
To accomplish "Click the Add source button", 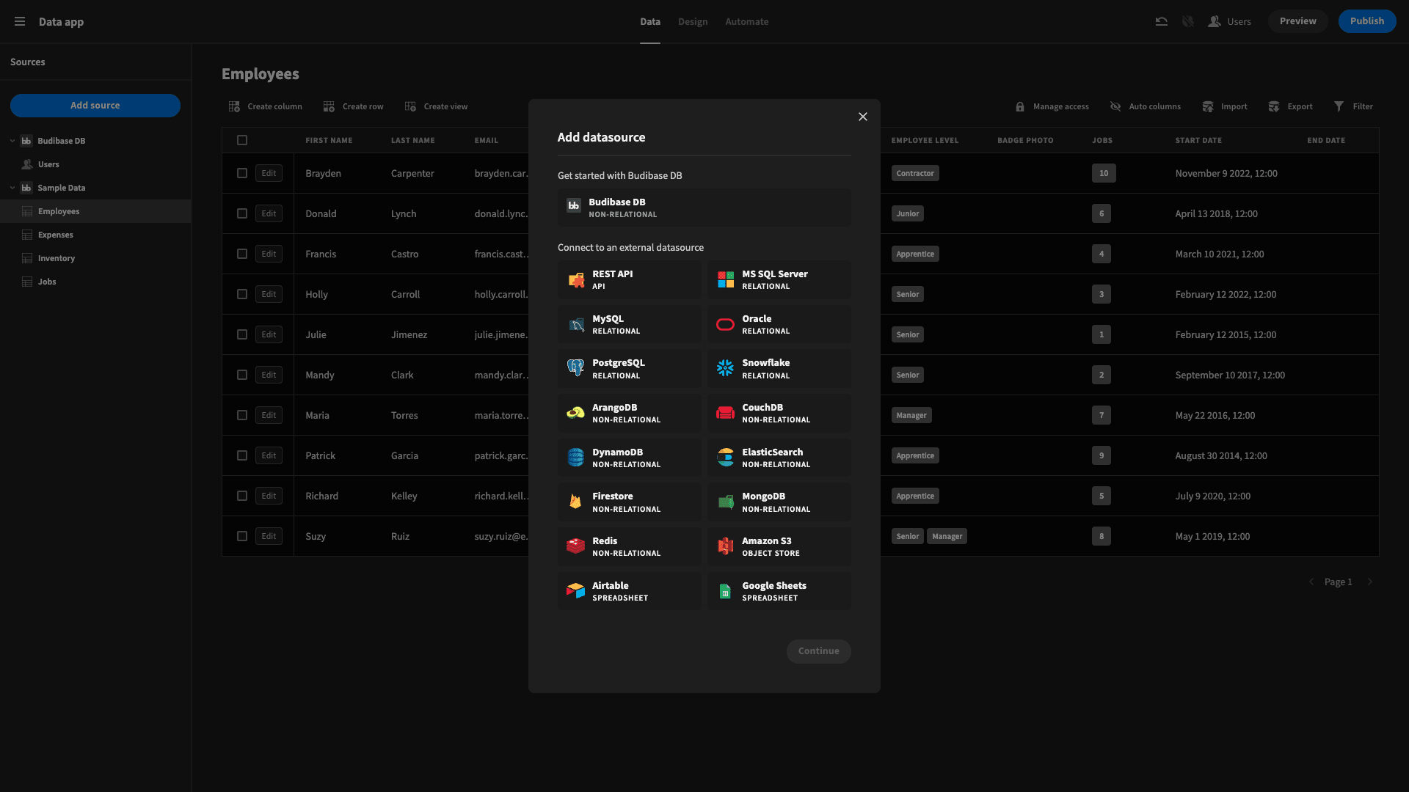I will point(95,106).
